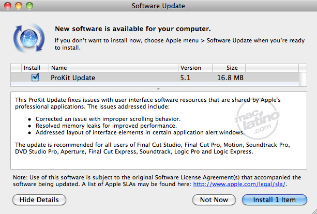Close the window with the red button
Viewport: 317px width, 214px height.
click(8, 6)
